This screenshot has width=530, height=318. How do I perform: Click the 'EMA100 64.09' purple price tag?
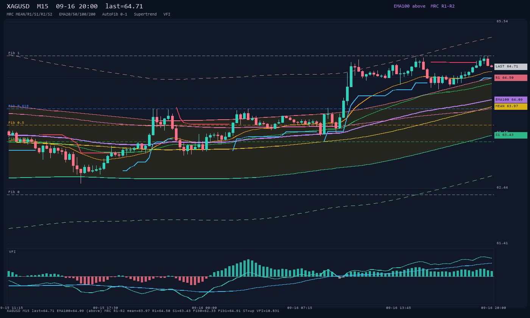pyautogui.click(x=511, y=100)
